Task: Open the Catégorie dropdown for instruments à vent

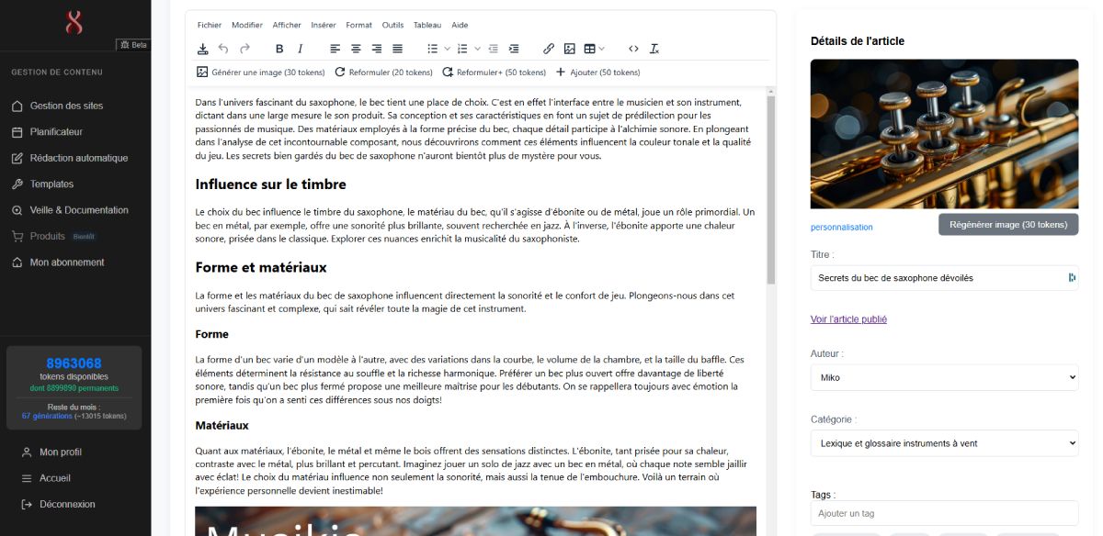Action: [945, 443]
